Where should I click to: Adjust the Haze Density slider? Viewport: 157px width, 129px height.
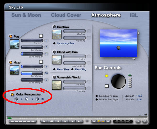coord(32,66)
